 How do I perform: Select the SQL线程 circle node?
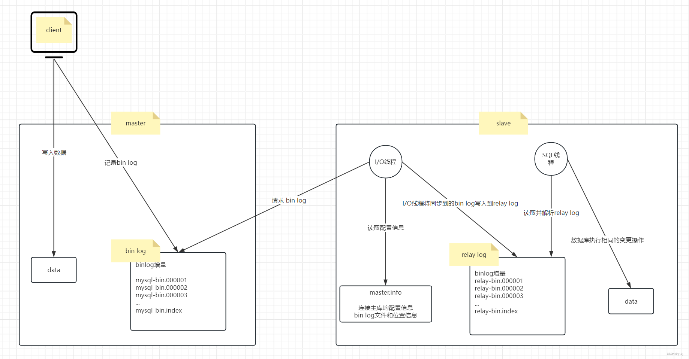point(551,159)
